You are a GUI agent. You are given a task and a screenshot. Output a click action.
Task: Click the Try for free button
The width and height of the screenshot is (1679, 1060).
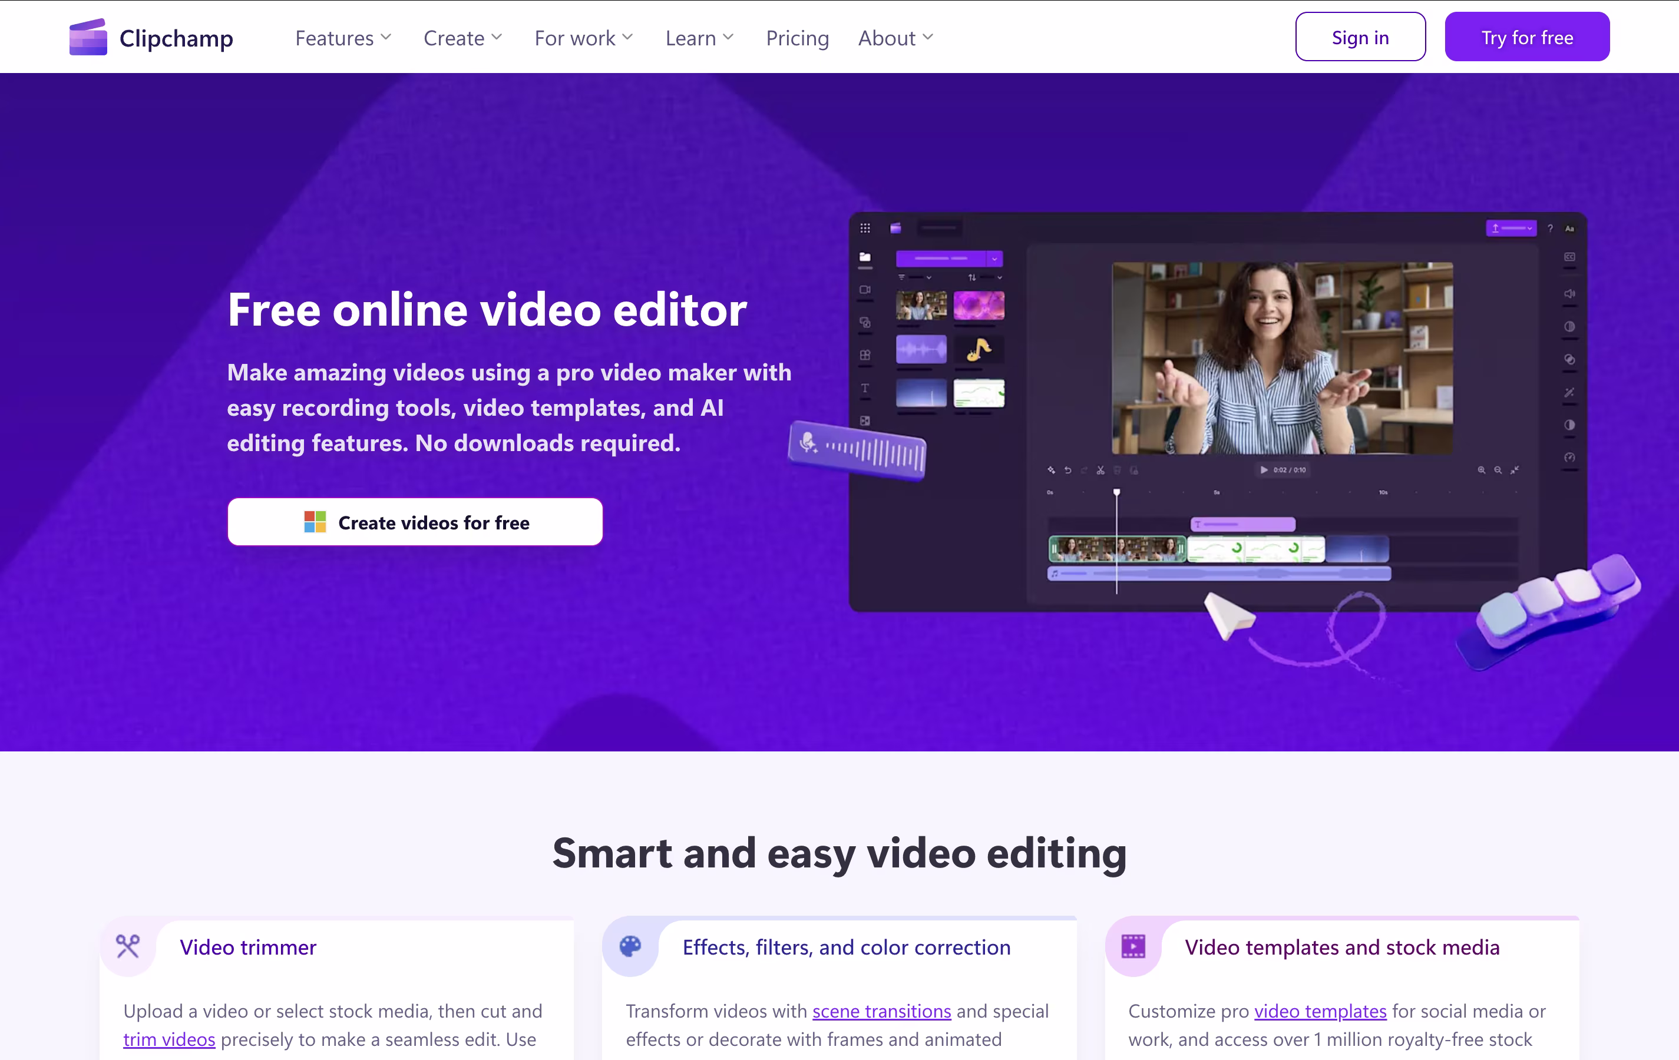(1526, 37)
